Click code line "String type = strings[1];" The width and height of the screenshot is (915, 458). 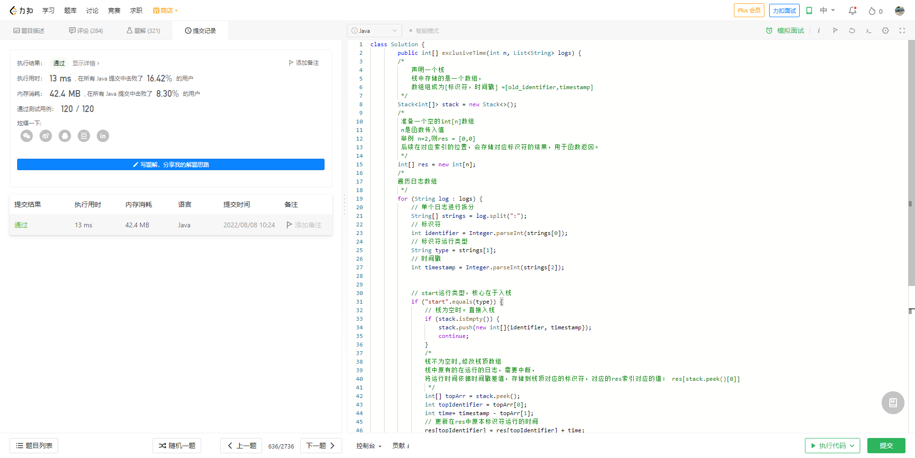point(454,250)
